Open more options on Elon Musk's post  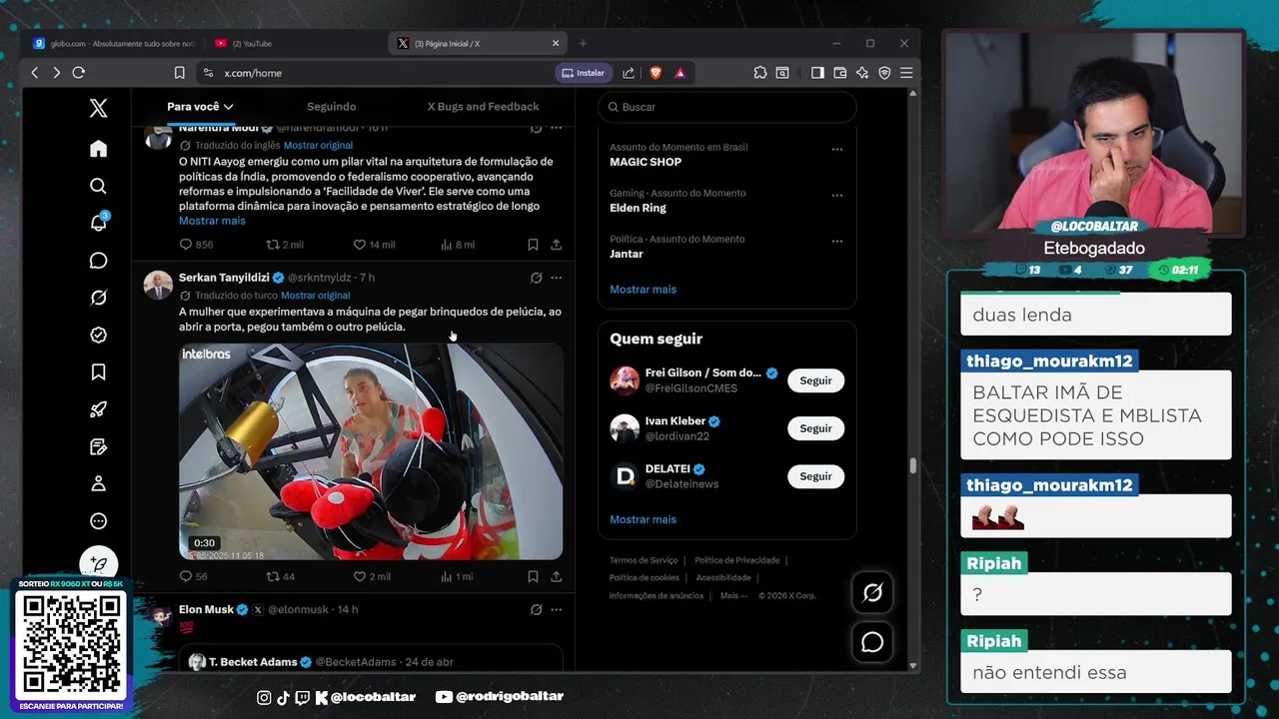(x=557, y=609)
